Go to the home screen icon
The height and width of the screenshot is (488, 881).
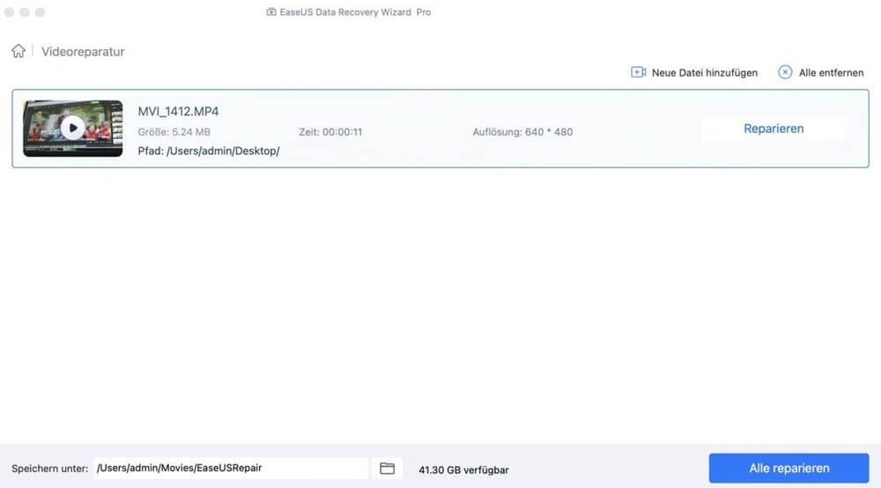coord(19,51)
